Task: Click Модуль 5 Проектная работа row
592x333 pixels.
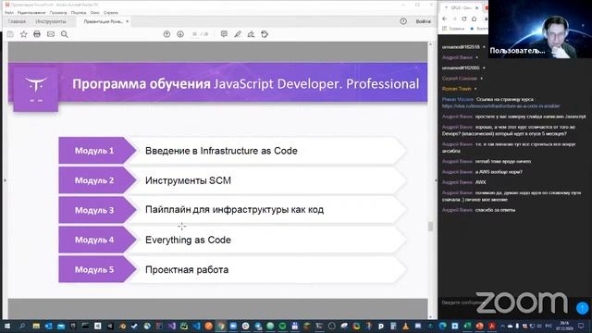Action: point(232,269)
